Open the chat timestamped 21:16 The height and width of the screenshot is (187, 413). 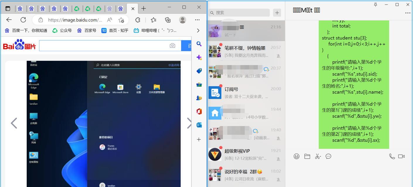tap(246, 31)
